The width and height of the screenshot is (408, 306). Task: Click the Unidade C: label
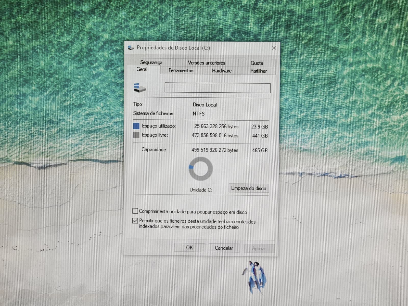click(201, 190)
